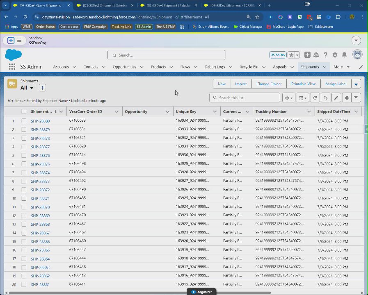The image size is (368, 295).
Task: Open the notifications bell
Action: click(x=344, y=55)
